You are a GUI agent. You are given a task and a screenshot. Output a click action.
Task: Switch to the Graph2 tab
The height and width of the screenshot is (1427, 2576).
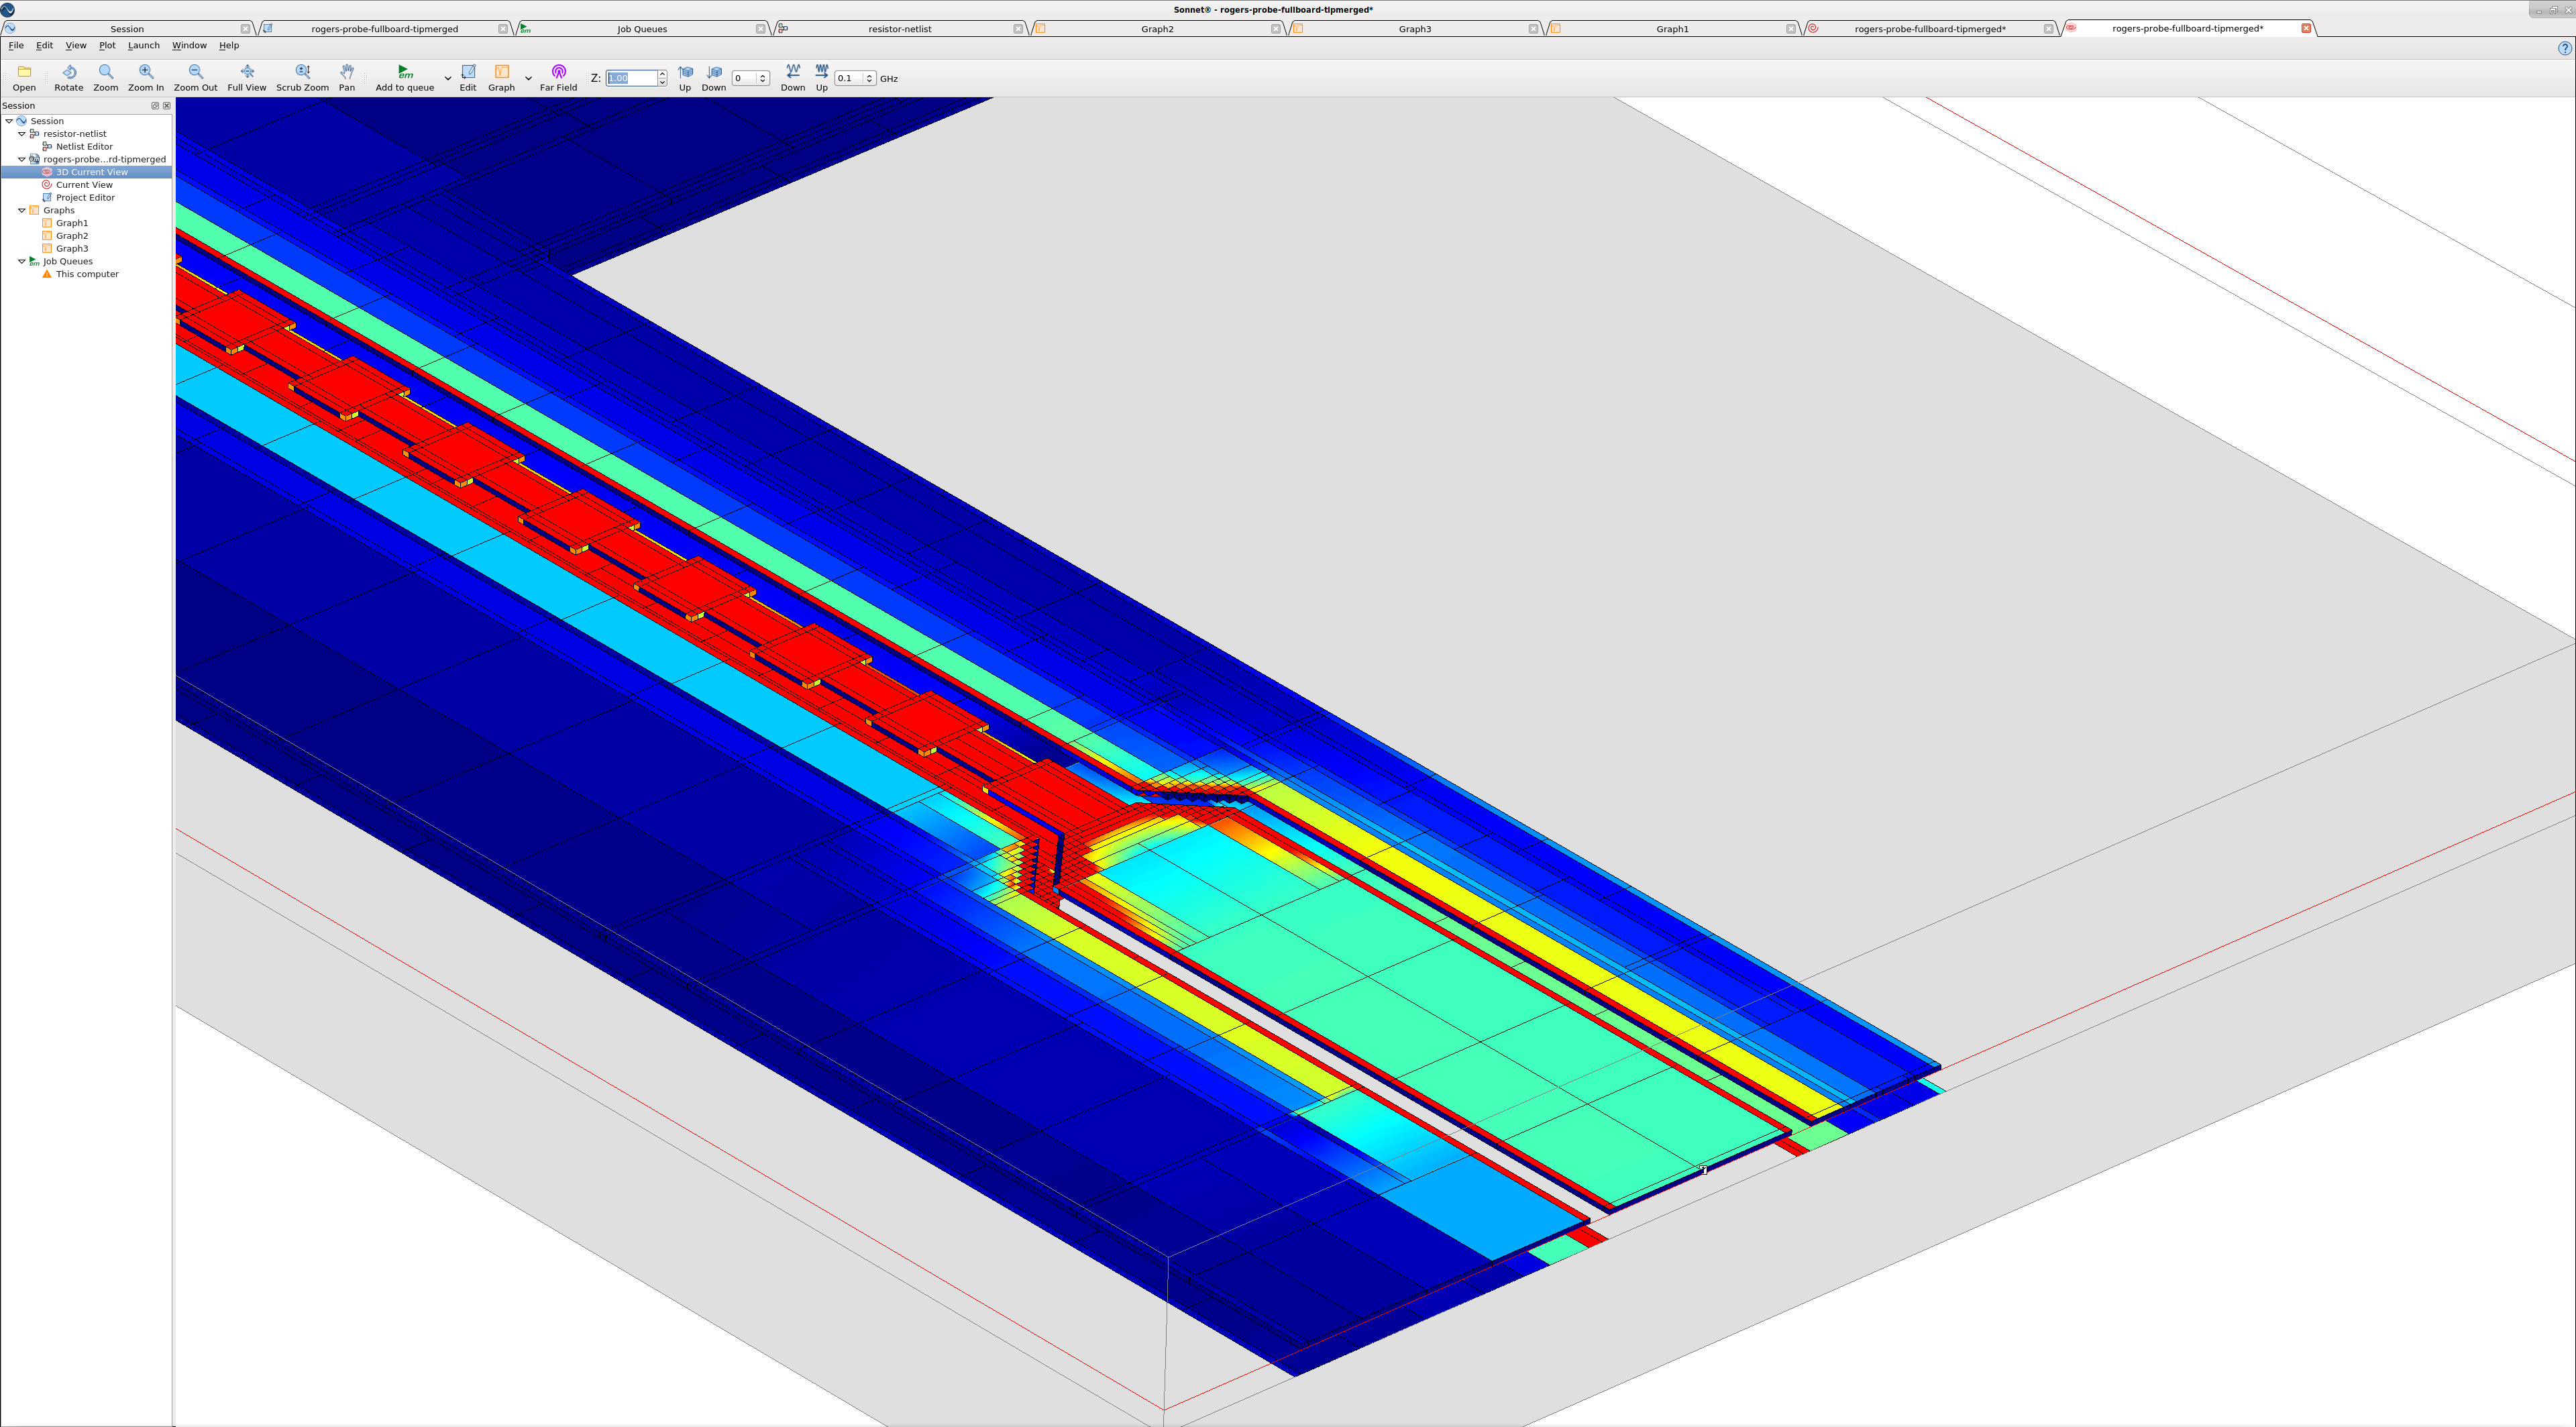point(1157,29)
